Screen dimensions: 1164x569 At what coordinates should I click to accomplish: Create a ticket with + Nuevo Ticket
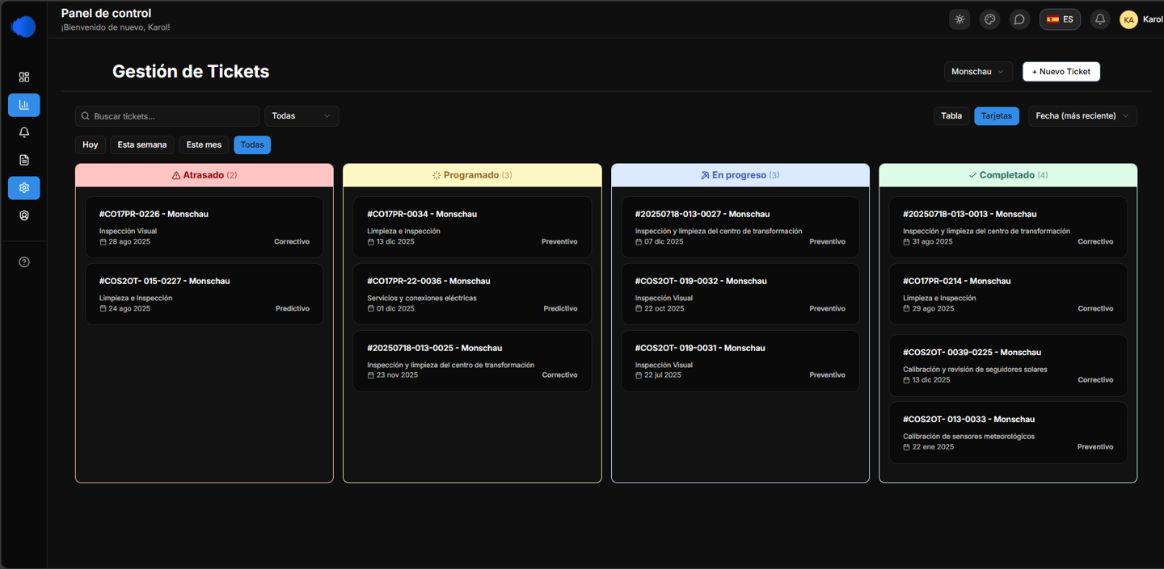(1061, 72)
